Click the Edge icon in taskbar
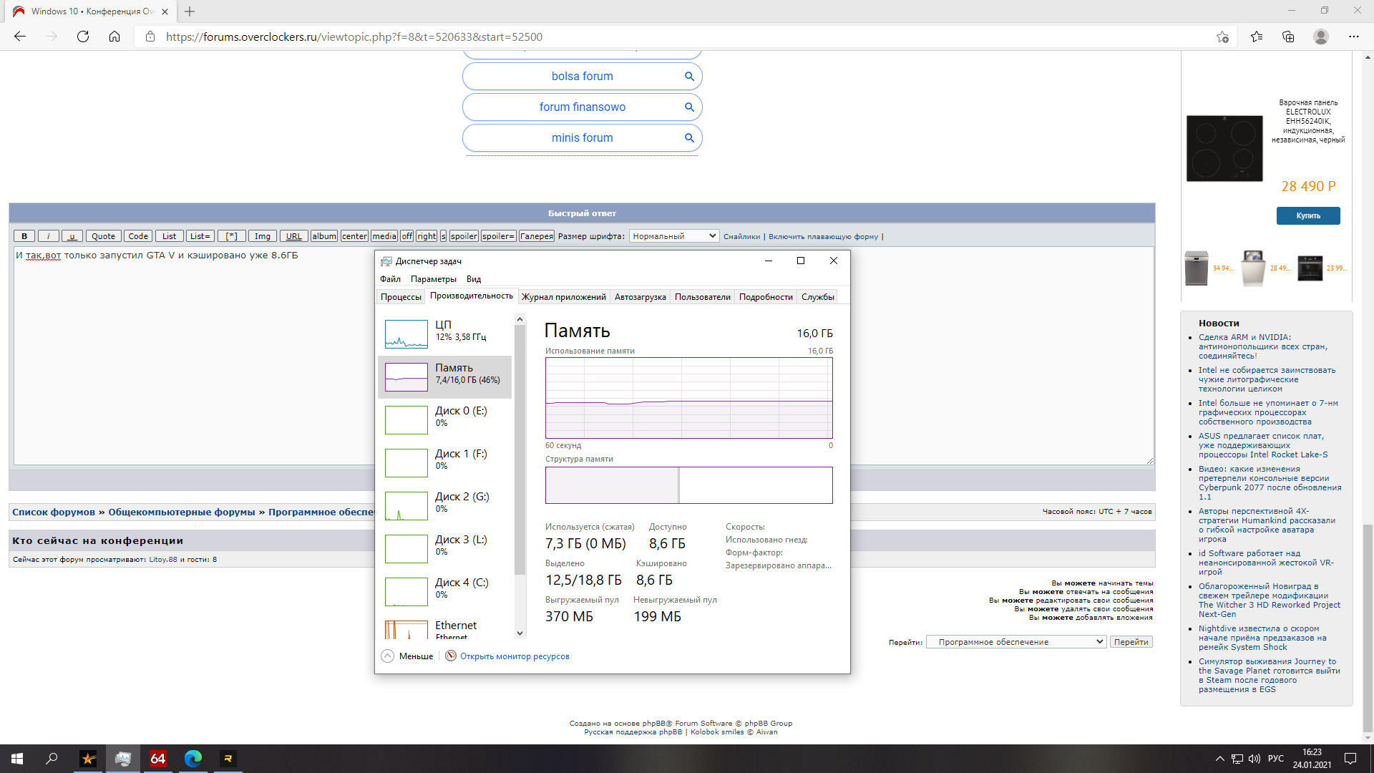1374x773 pixels. pos(193,759)
